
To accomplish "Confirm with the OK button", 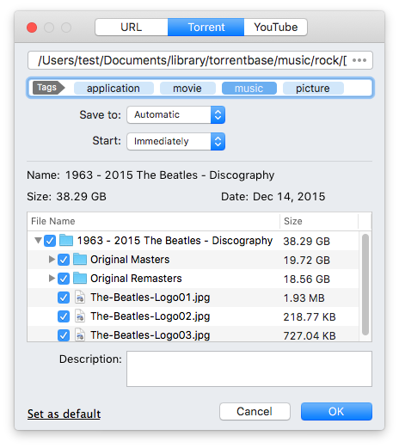I will tap(336, 412).
